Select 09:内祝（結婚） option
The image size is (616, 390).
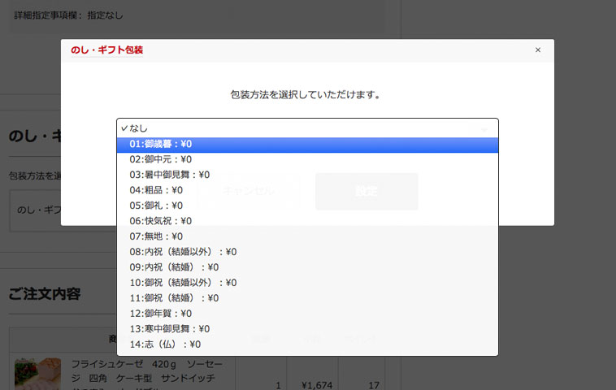tap(174, 267)
